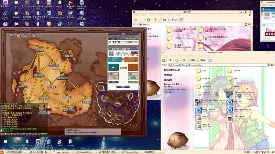Toggle Folders pane in FantansyEarthZero window

point(201,60)
